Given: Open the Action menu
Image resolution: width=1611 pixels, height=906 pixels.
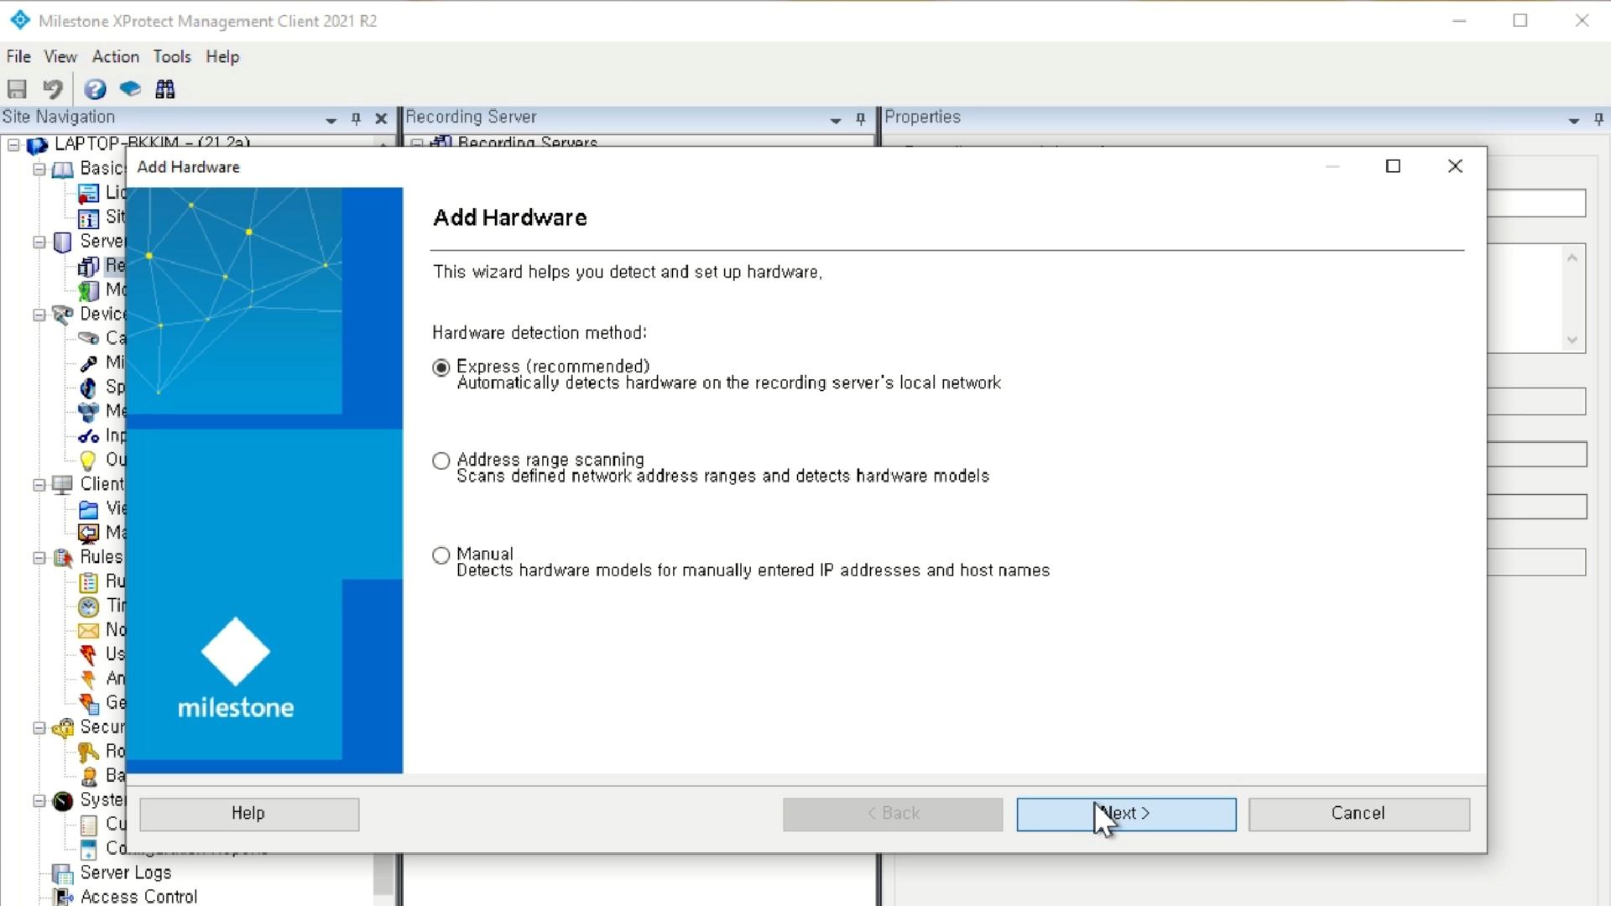Looking at the screenshot, I should tap(116, 57).
